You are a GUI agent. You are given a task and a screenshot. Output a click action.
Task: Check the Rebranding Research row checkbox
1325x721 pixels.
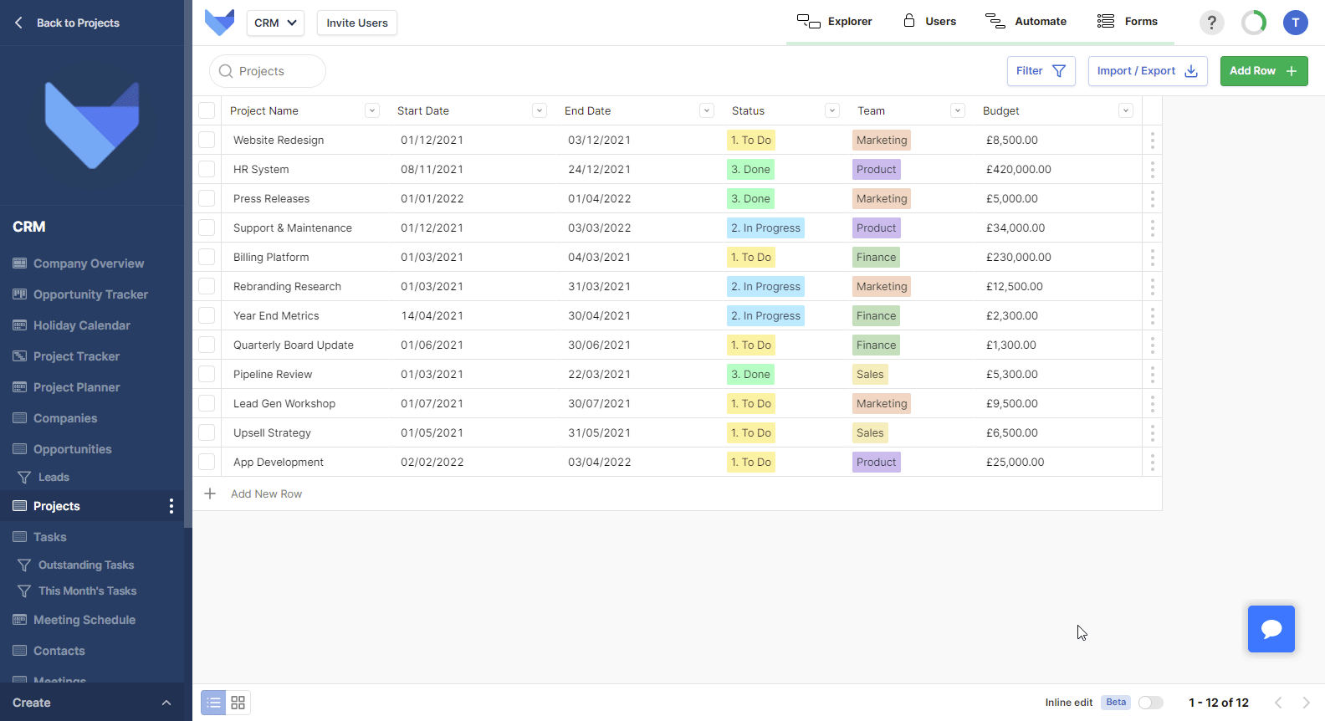[207, 287]
